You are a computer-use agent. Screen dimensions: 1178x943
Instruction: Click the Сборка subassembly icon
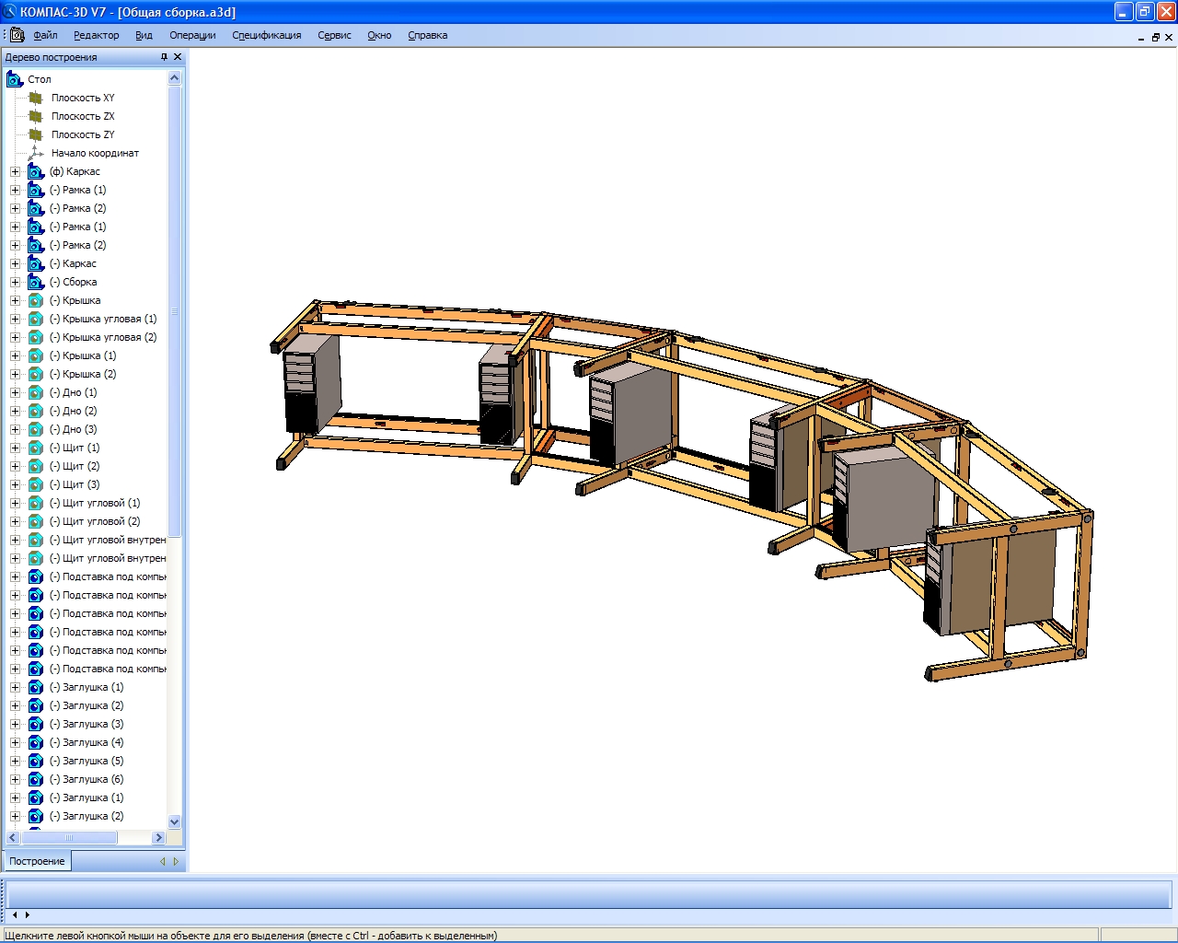coord(36,282)
